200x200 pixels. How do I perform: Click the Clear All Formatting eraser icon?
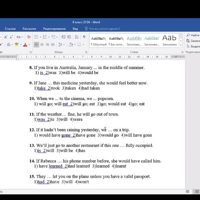[29, 37]
